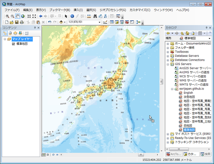Open the Table of Contents window icon
214x164 pixels.
tap(112, 22)
